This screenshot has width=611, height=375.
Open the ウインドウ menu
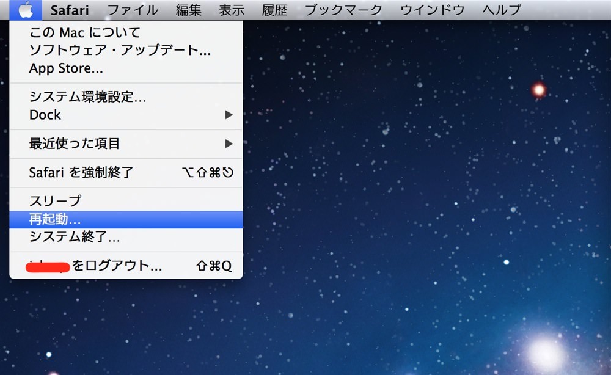(433, 10)
